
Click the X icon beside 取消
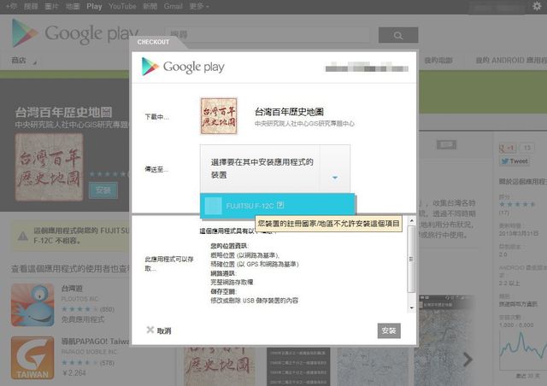(150, 330)
